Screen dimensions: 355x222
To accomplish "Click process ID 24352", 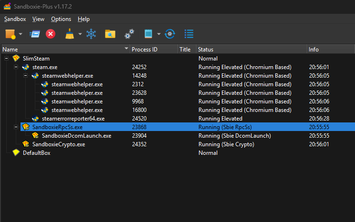I will (x=139, y=144).
